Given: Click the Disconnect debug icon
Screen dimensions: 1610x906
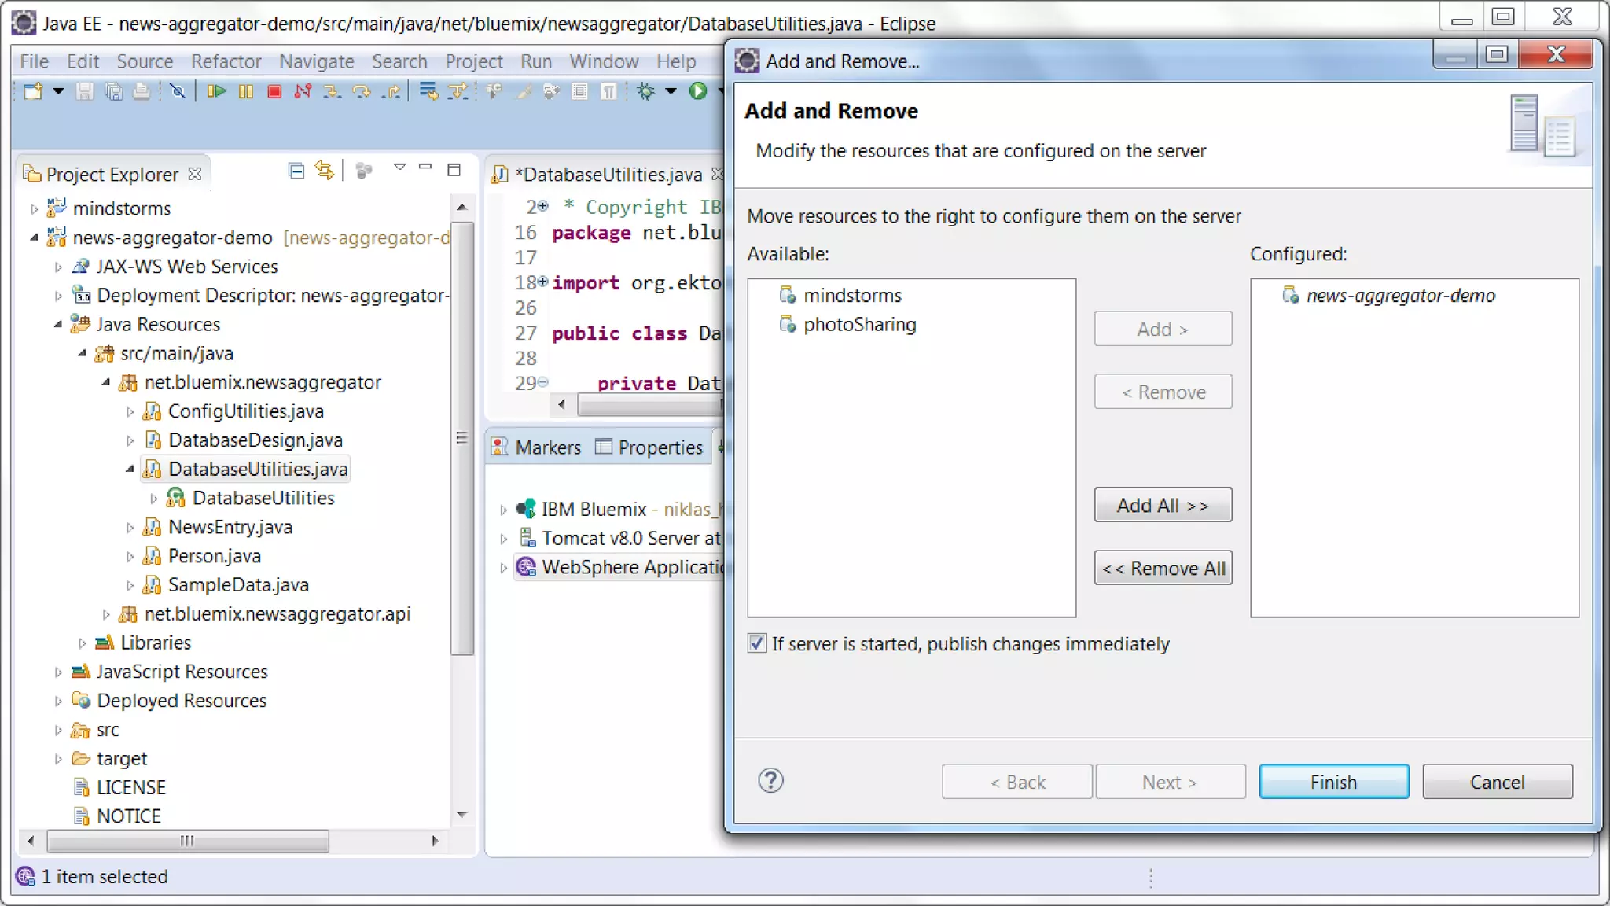Looking at the screenshot, I should coord(303,91).
